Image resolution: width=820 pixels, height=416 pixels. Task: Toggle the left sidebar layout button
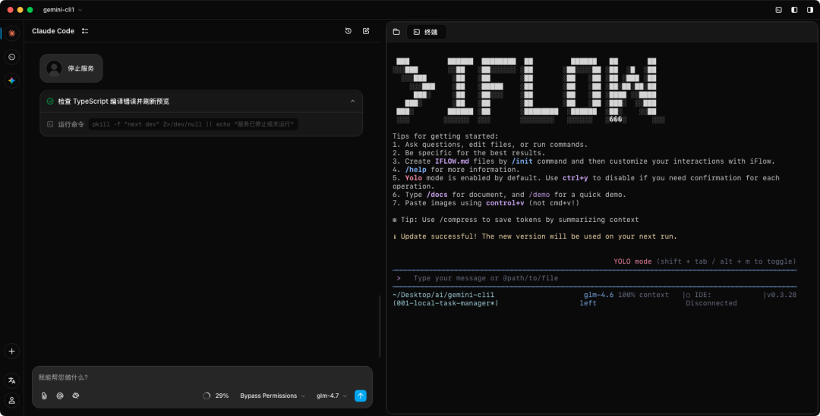(x=794, y=10)
